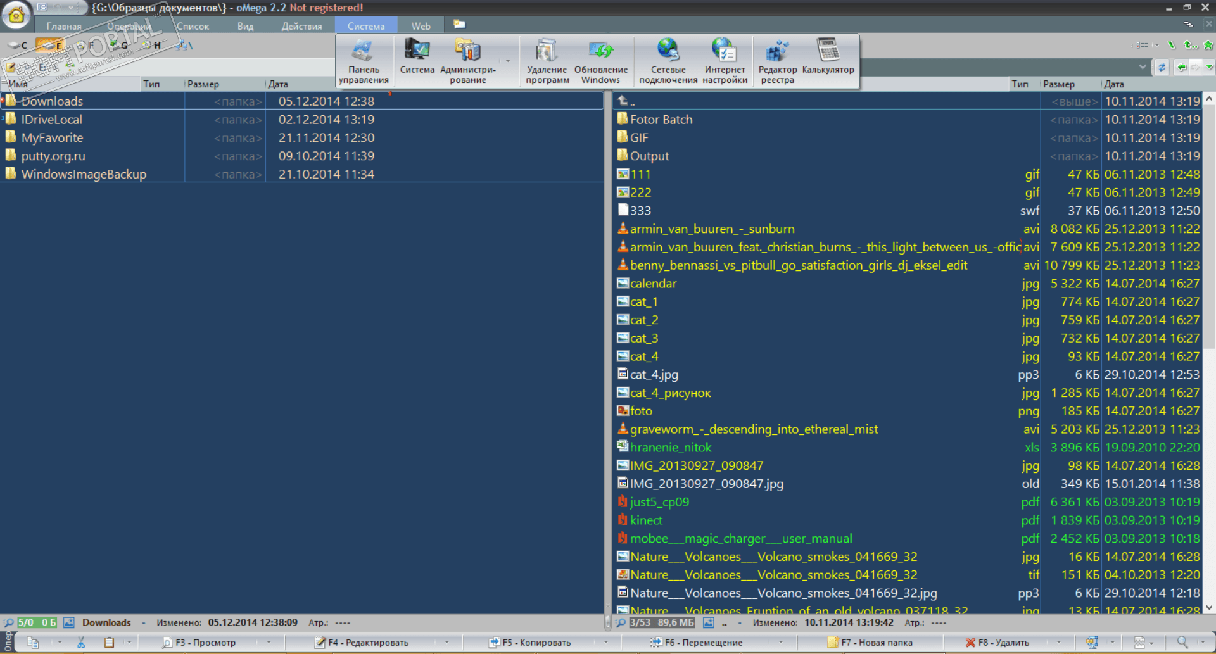Select the Fotor Batch folder
The width and height of the screenshot is (1216, 654).
coord(908,120)
